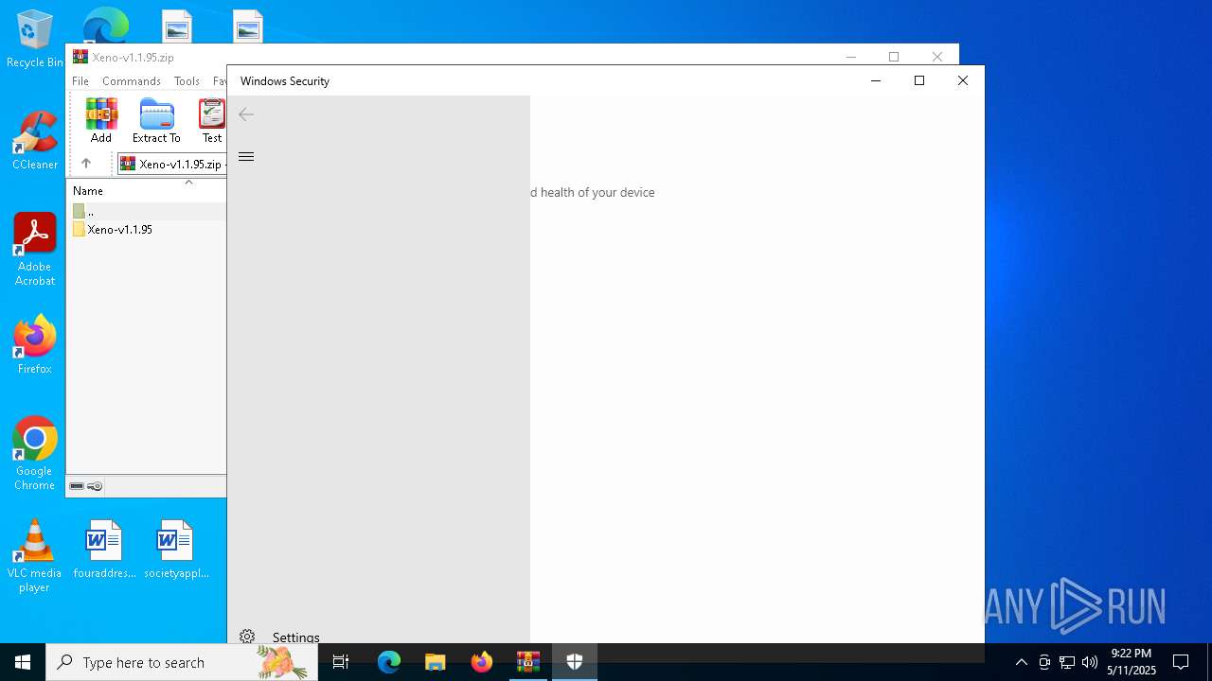The width and height of the screenshot is (1212, 681).
Task: Open the hamburger menu in Windows Security
Action: point(246,157)
